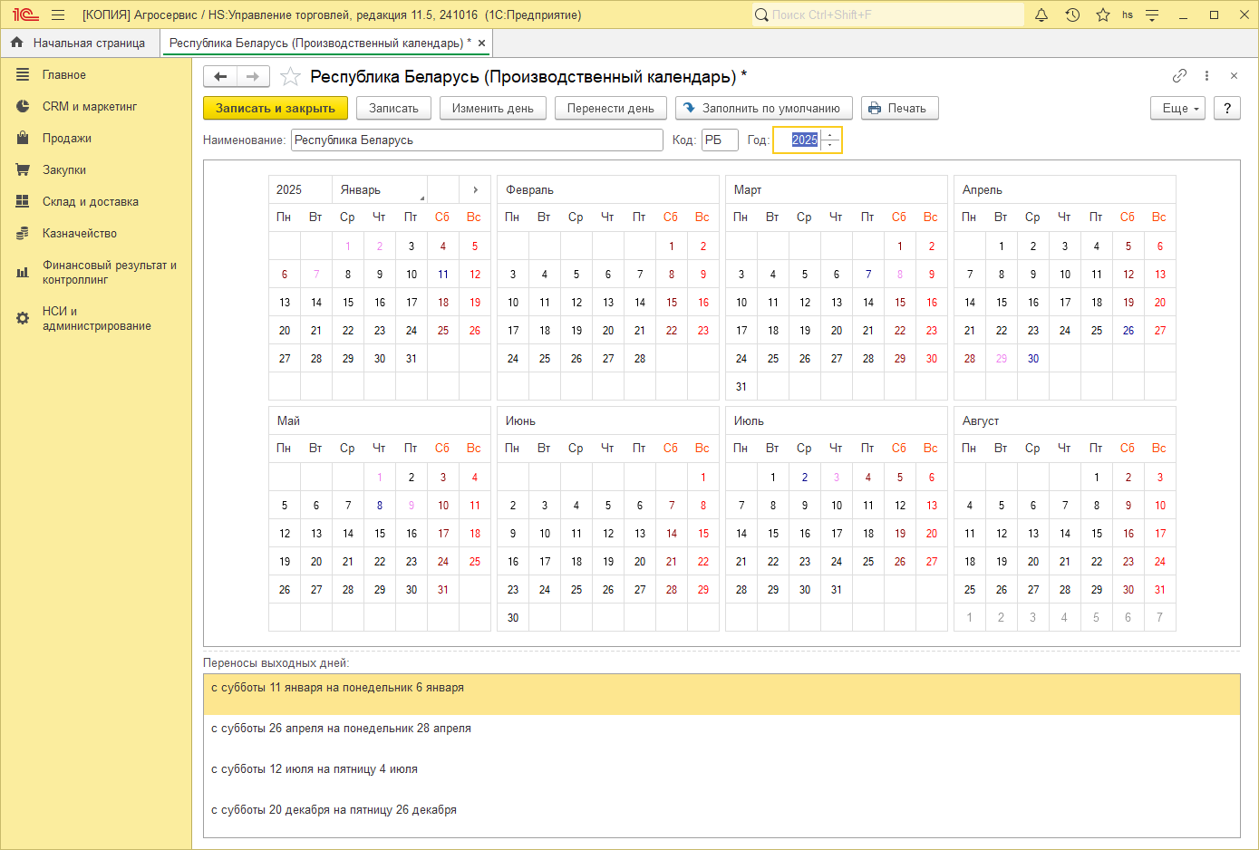Click the red 1C logo
The image size is (1259, 850).
(24, 14)
